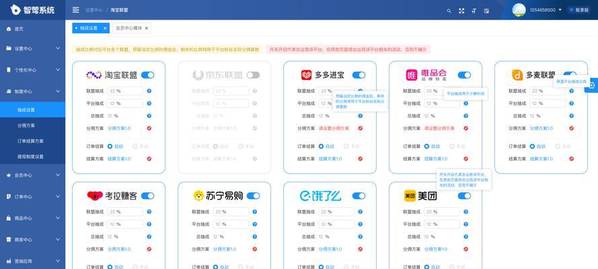Click the font size icon in header
Viewport: 598px width, 269px height.
pyautogui.click(x=474, y=11)
